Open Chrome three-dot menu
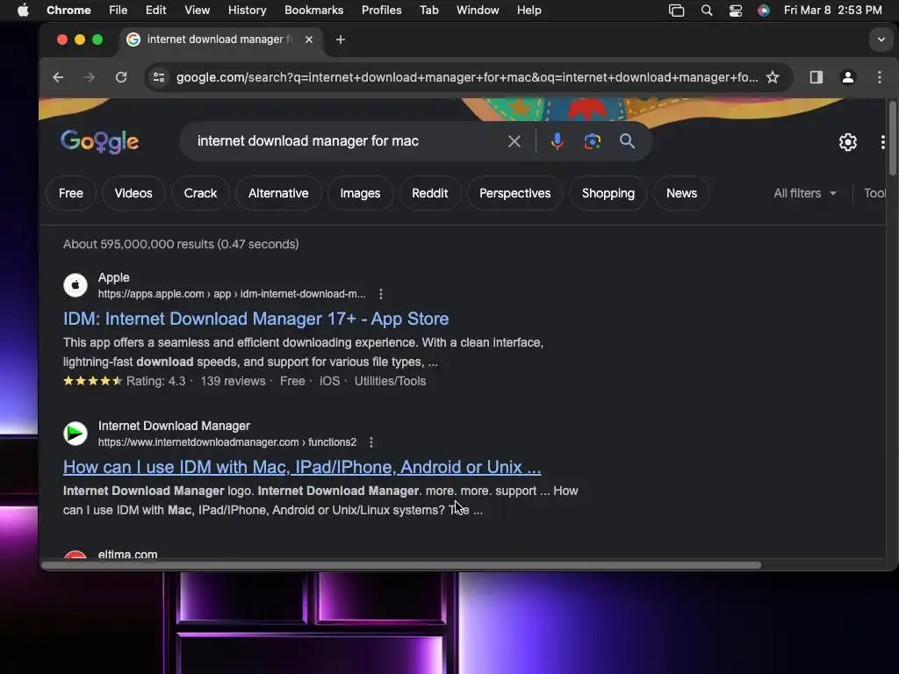 coord(880,77)
